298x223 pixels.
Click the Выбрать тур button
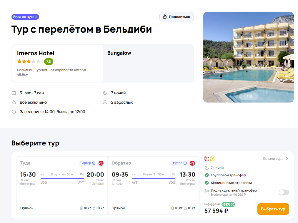273,209
